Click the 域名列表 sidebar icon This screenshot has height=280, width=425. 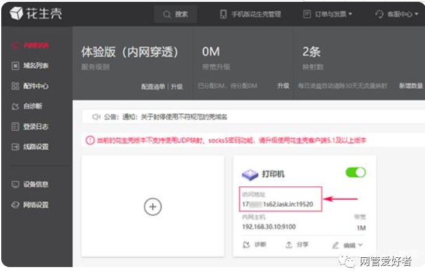15,65
